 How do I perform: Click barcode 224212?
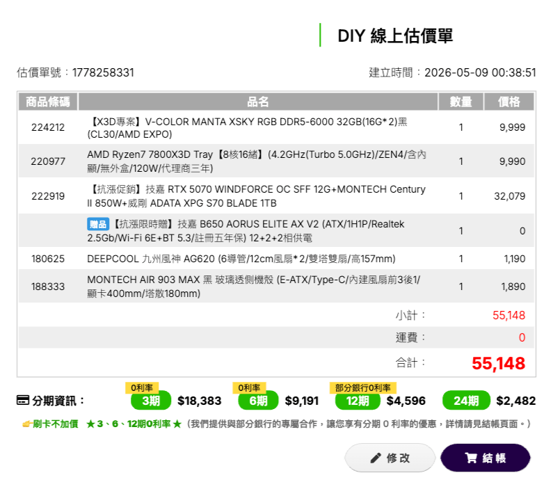(48, 127)
